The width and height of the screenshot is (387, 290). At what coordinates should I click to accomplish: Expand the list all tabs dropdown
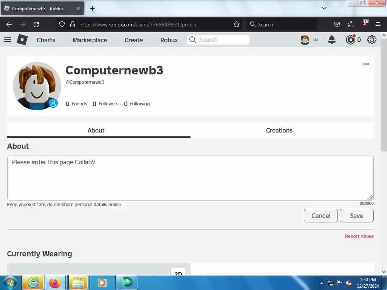[x=324, y=8]
